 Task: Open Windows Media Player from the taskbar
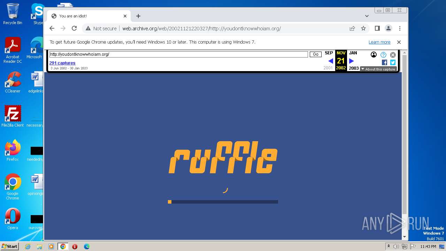coord(51,246)
